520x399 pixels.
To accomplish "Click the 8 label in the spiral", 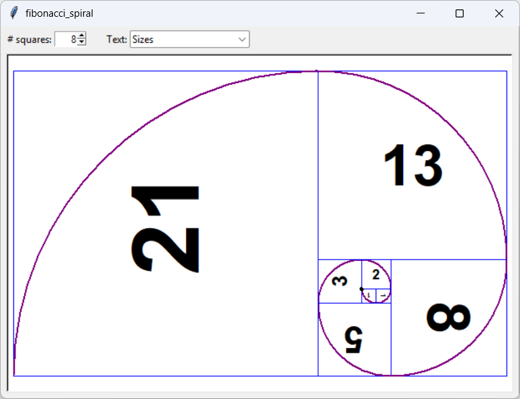I will point(448,317).
